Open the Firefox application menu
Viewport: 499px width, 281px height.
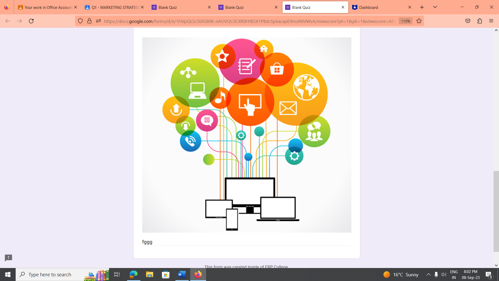(491, 21)
